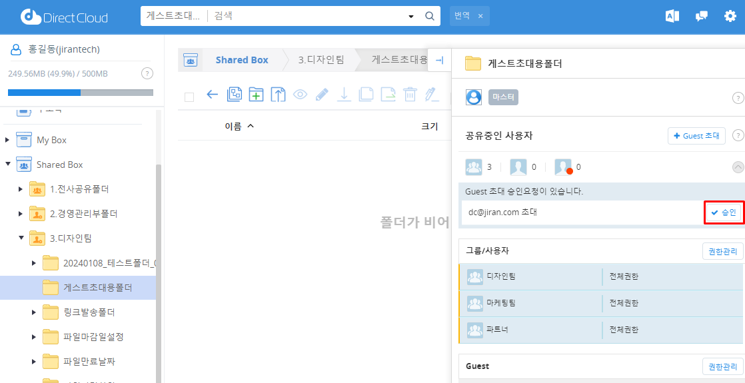Collapse the side detail panel with the arrow

[439, 60]
